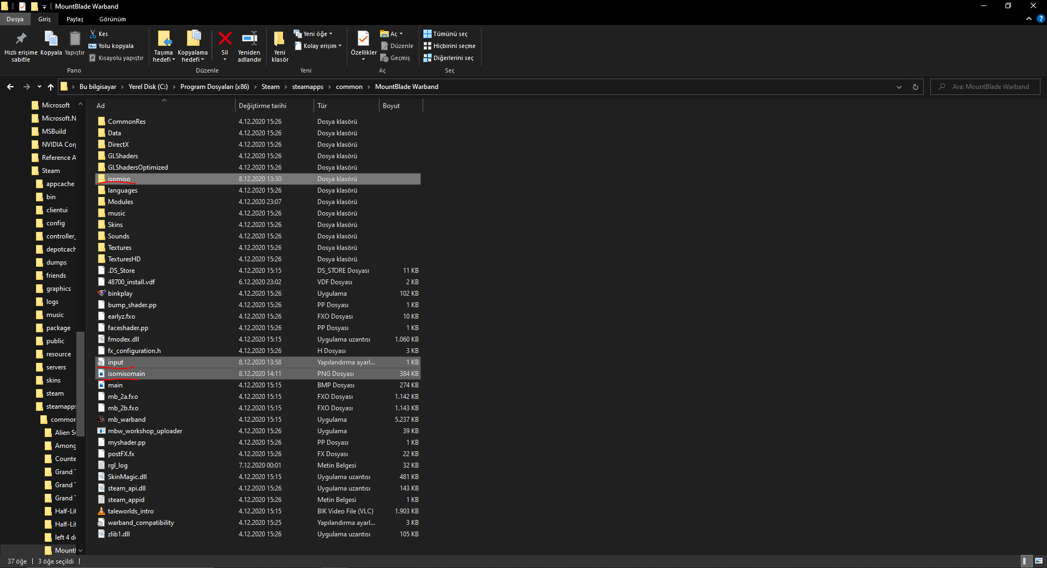Go up one folder level

[x=51, y=87]
